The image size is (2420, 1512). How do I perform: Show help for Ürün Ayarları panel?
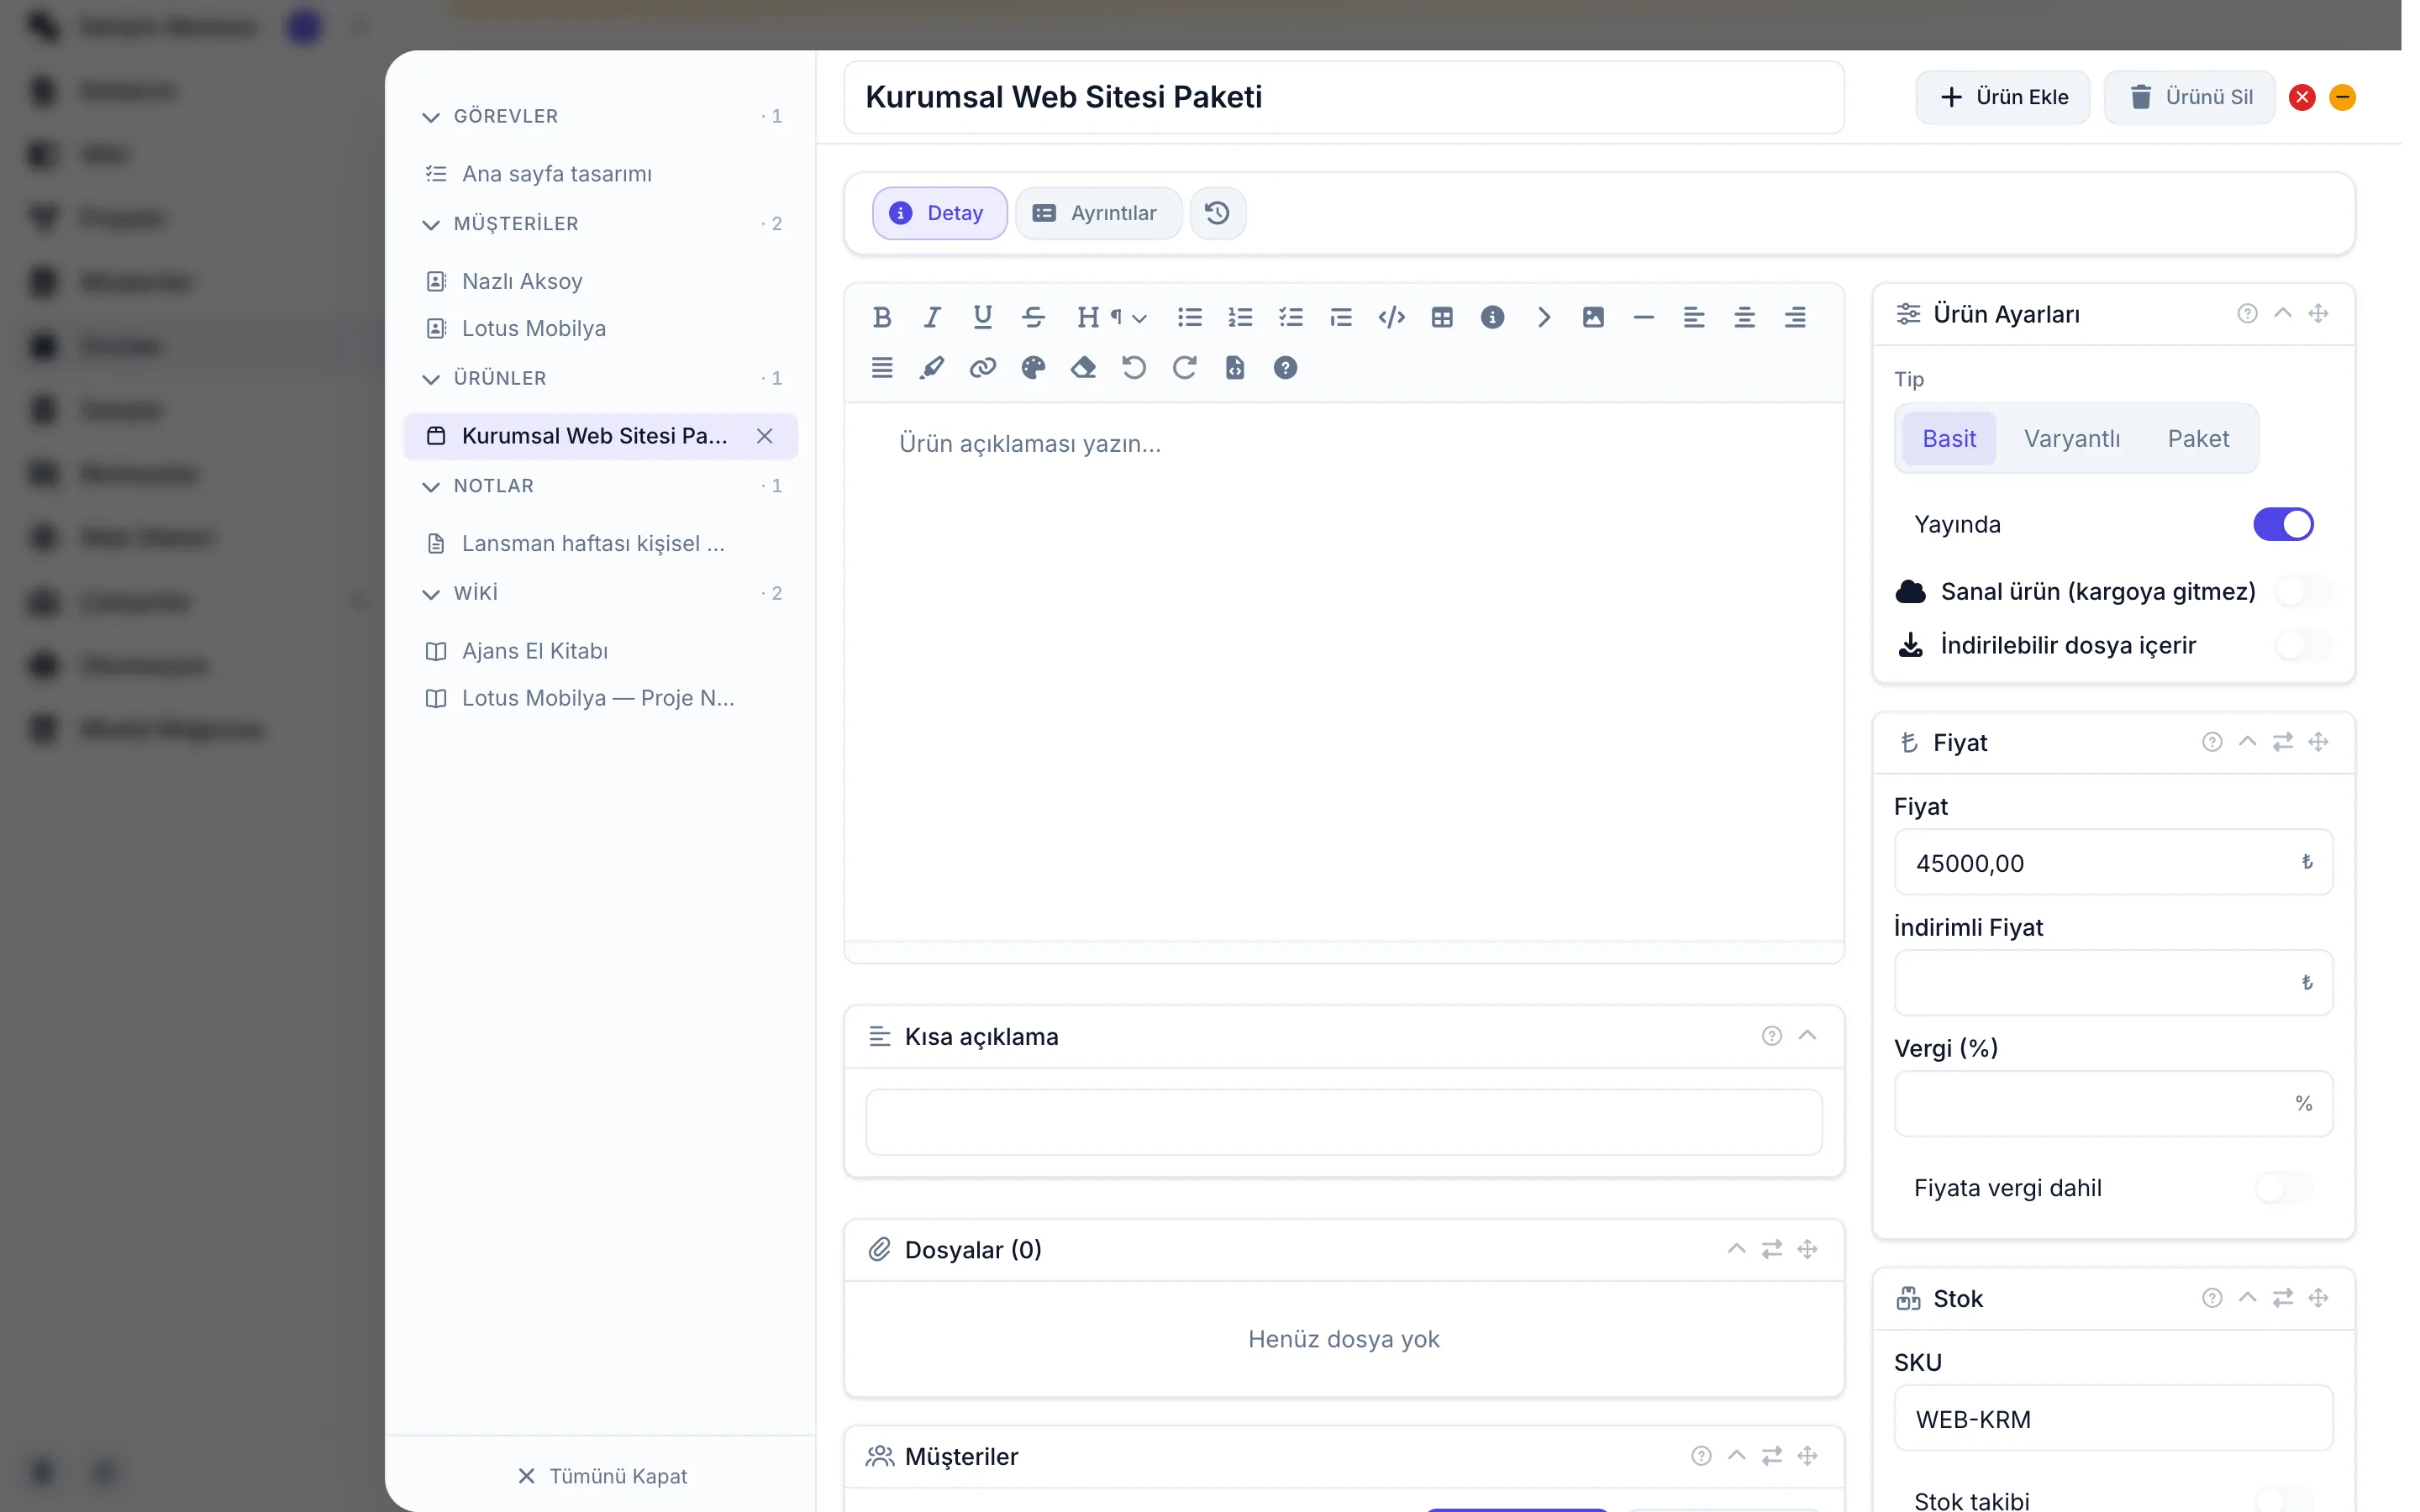[2246, 314]
